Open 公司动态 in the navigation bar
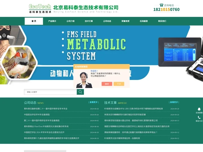Viewport: 203px width, 152px height. tap(107, 21)
